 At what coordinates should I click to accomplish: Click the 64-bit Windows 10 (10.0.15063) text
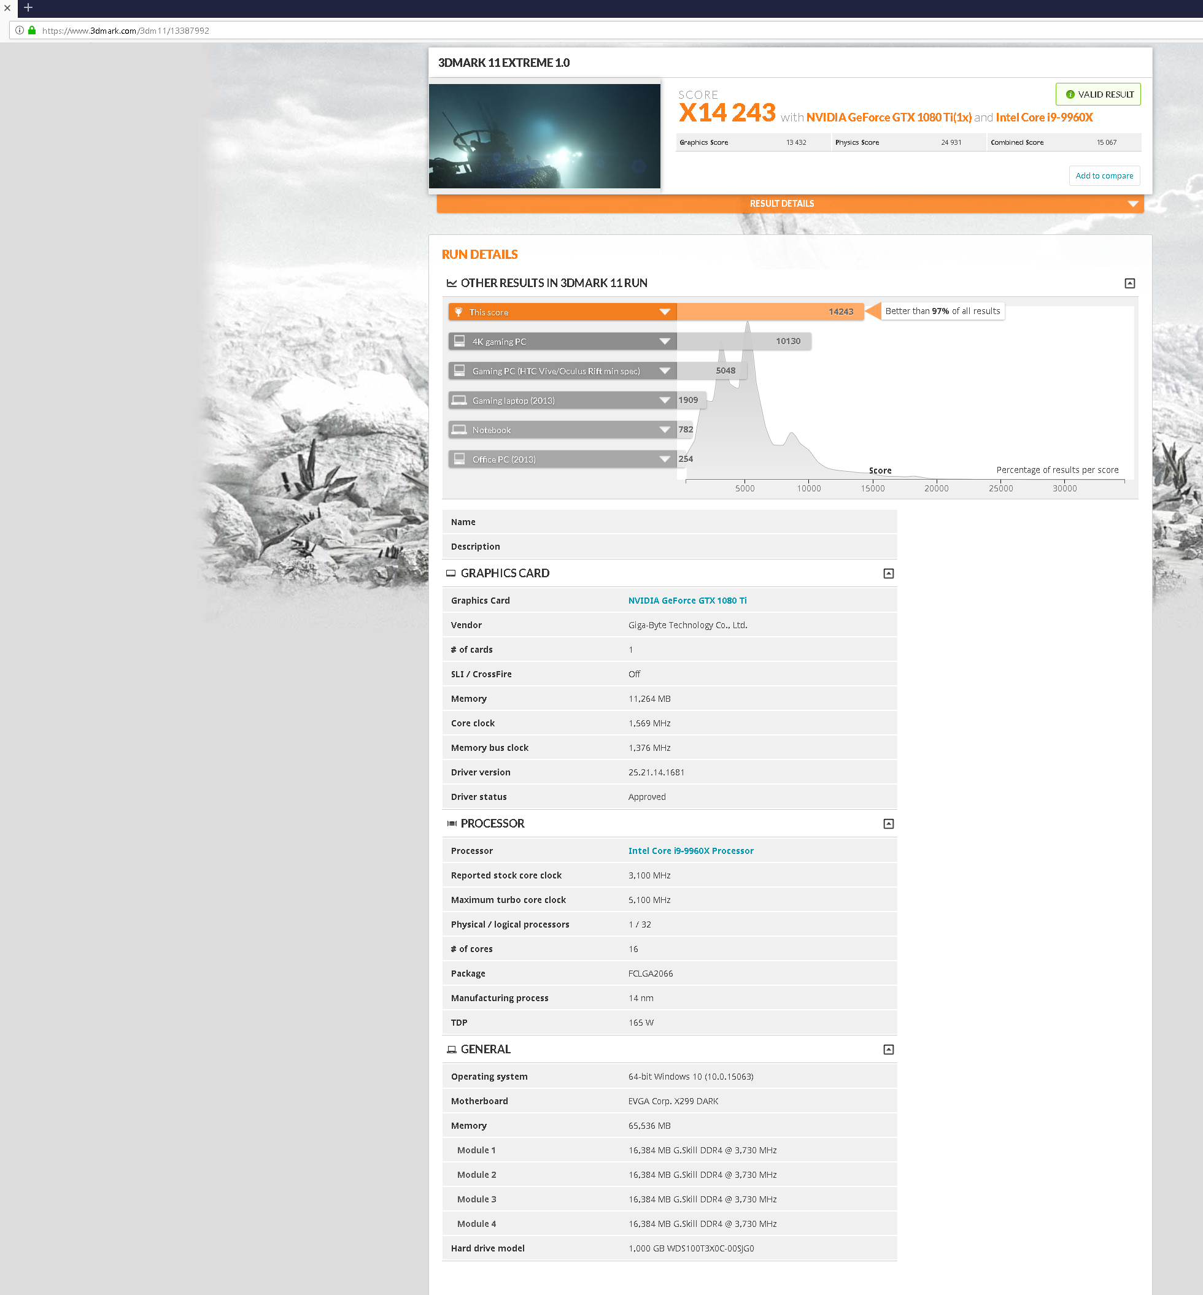690,1077
